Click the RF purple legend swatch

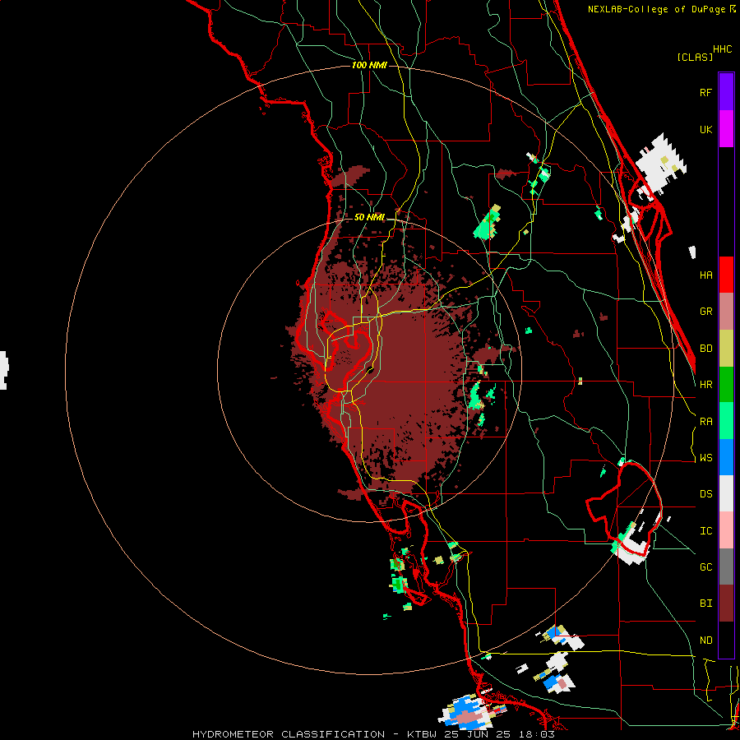click(x=726, y=92)
